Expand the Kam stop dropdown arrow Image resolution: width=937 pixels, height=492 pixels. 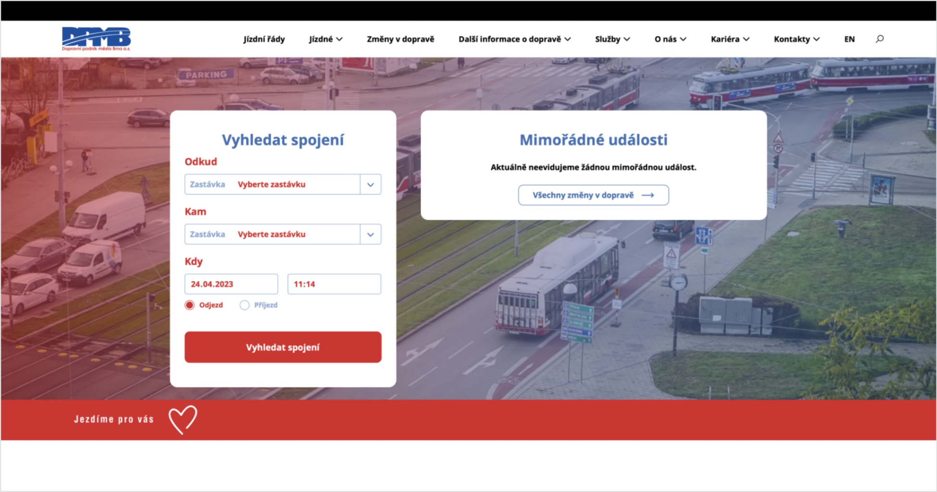370,234
